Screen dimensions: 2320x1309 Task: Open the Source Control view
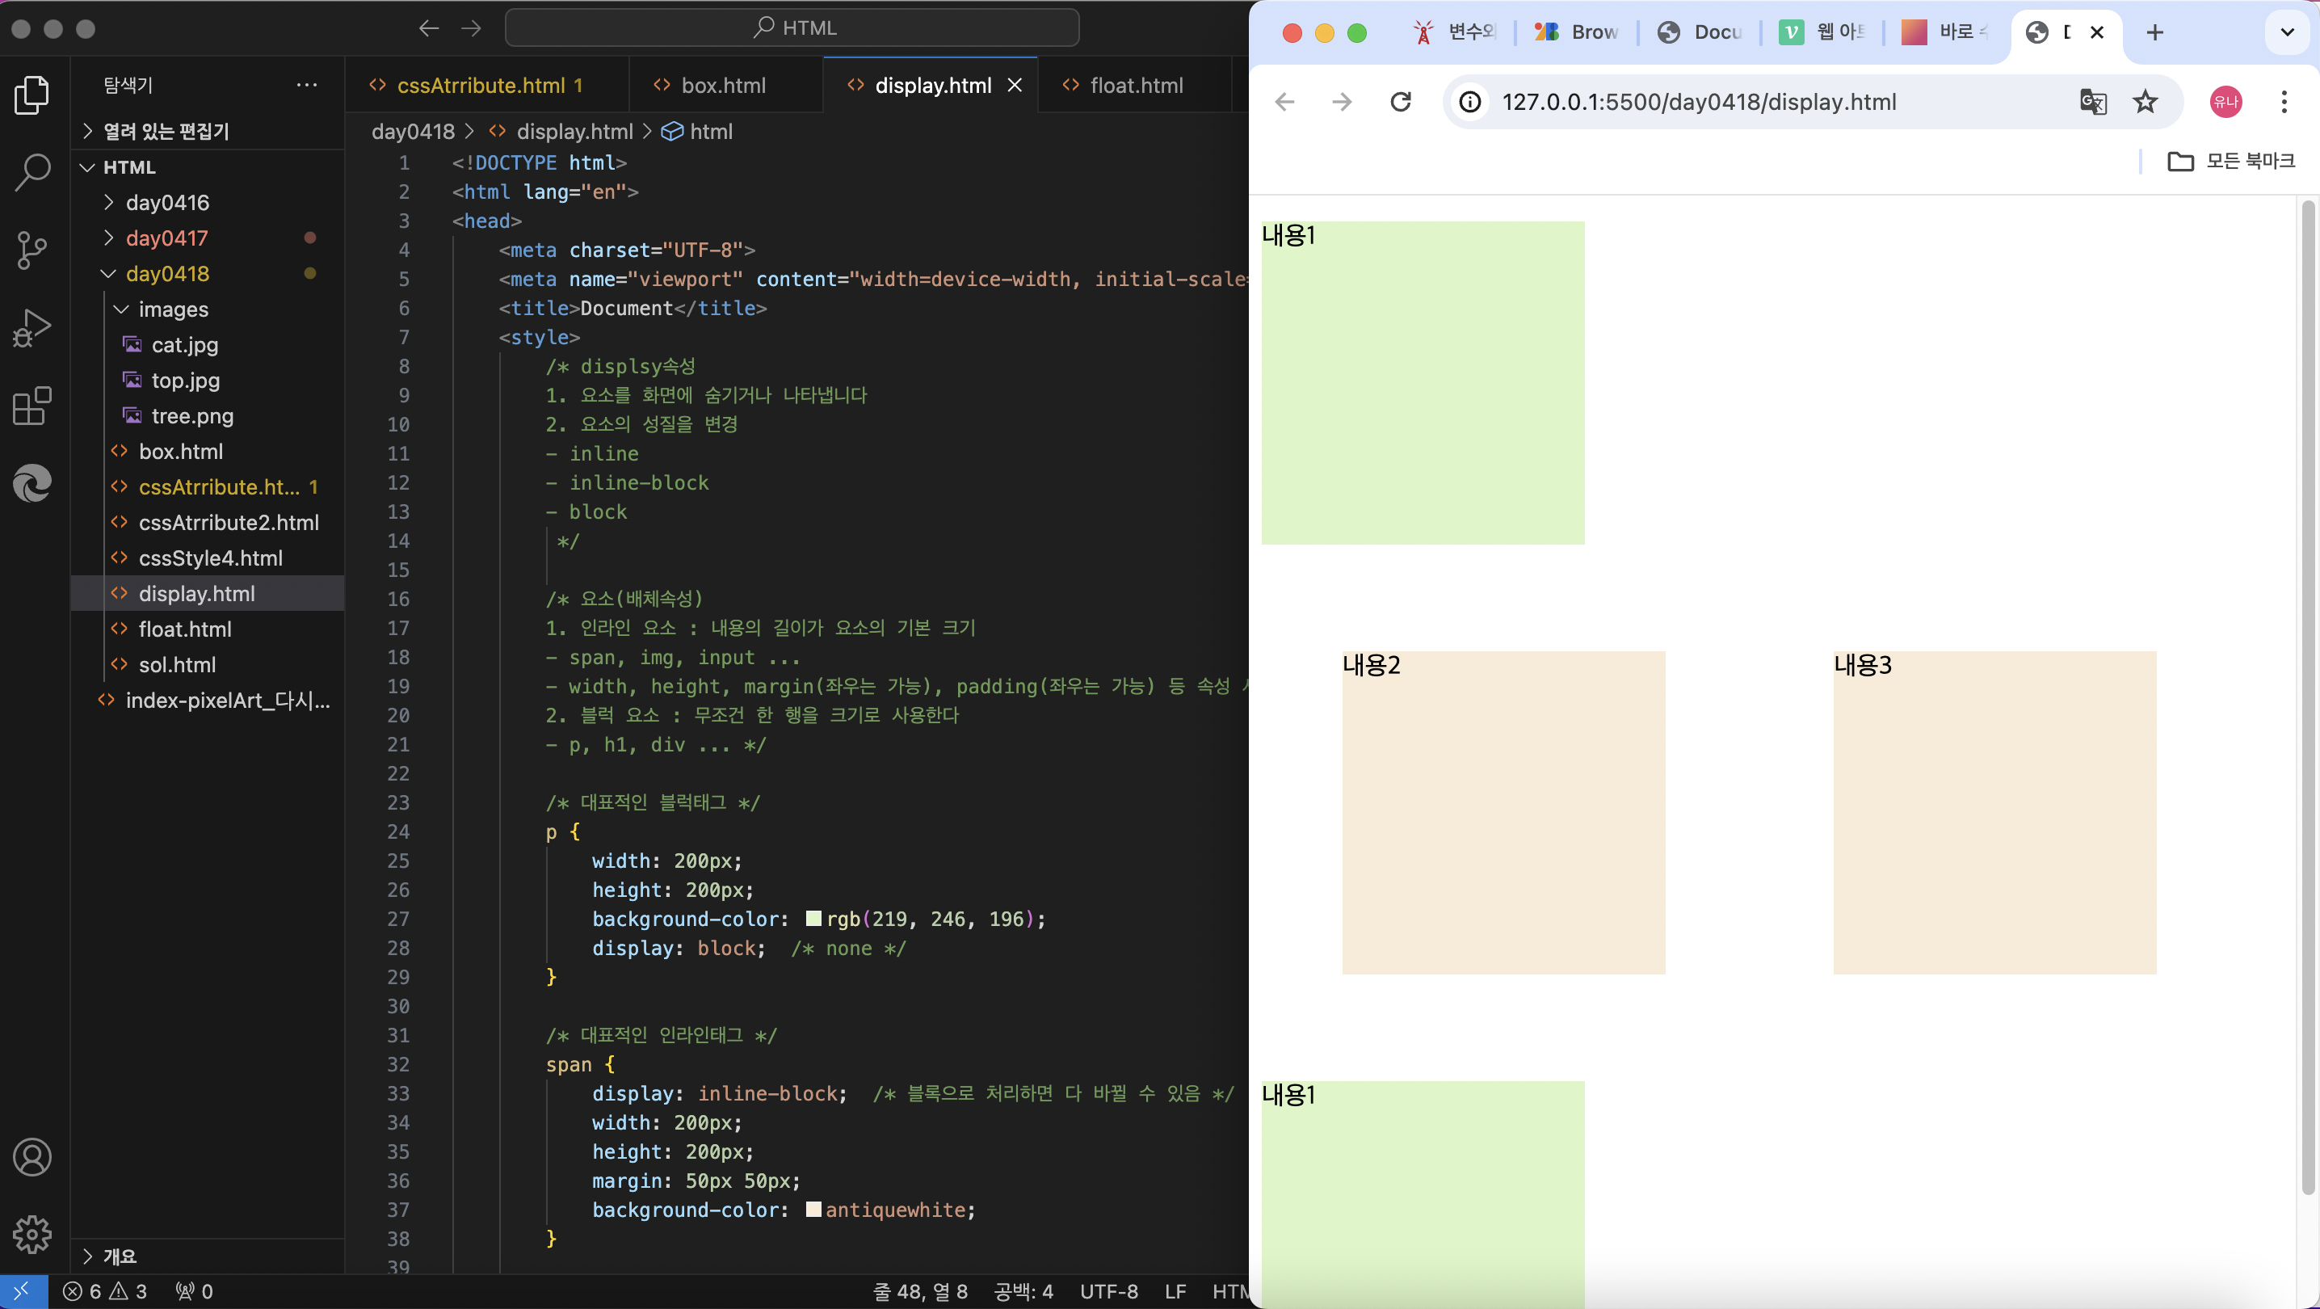(32, 250)
